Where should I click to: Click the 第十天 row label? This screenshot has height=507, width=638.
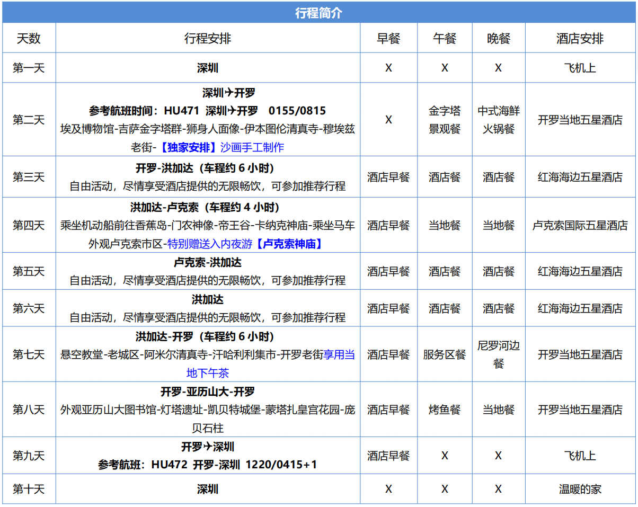29,489
